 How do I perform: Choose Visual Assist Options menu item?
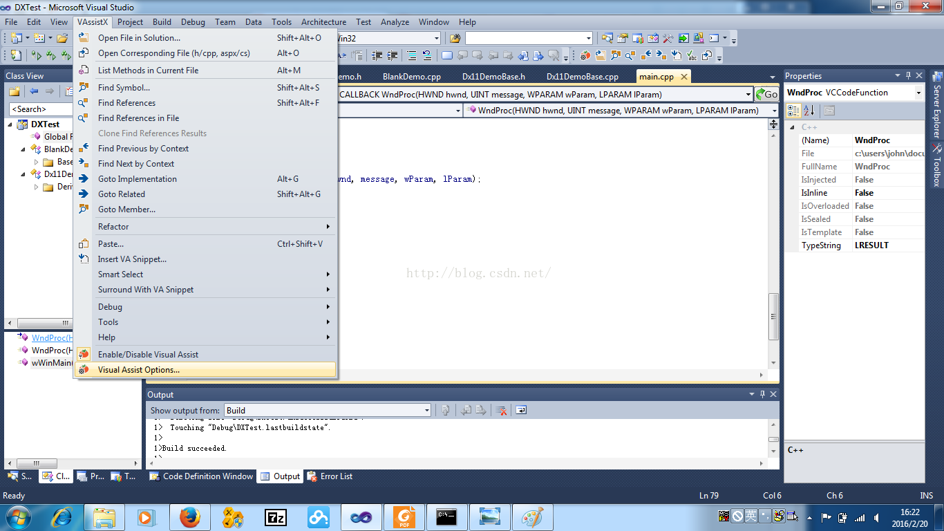point(205,370)
